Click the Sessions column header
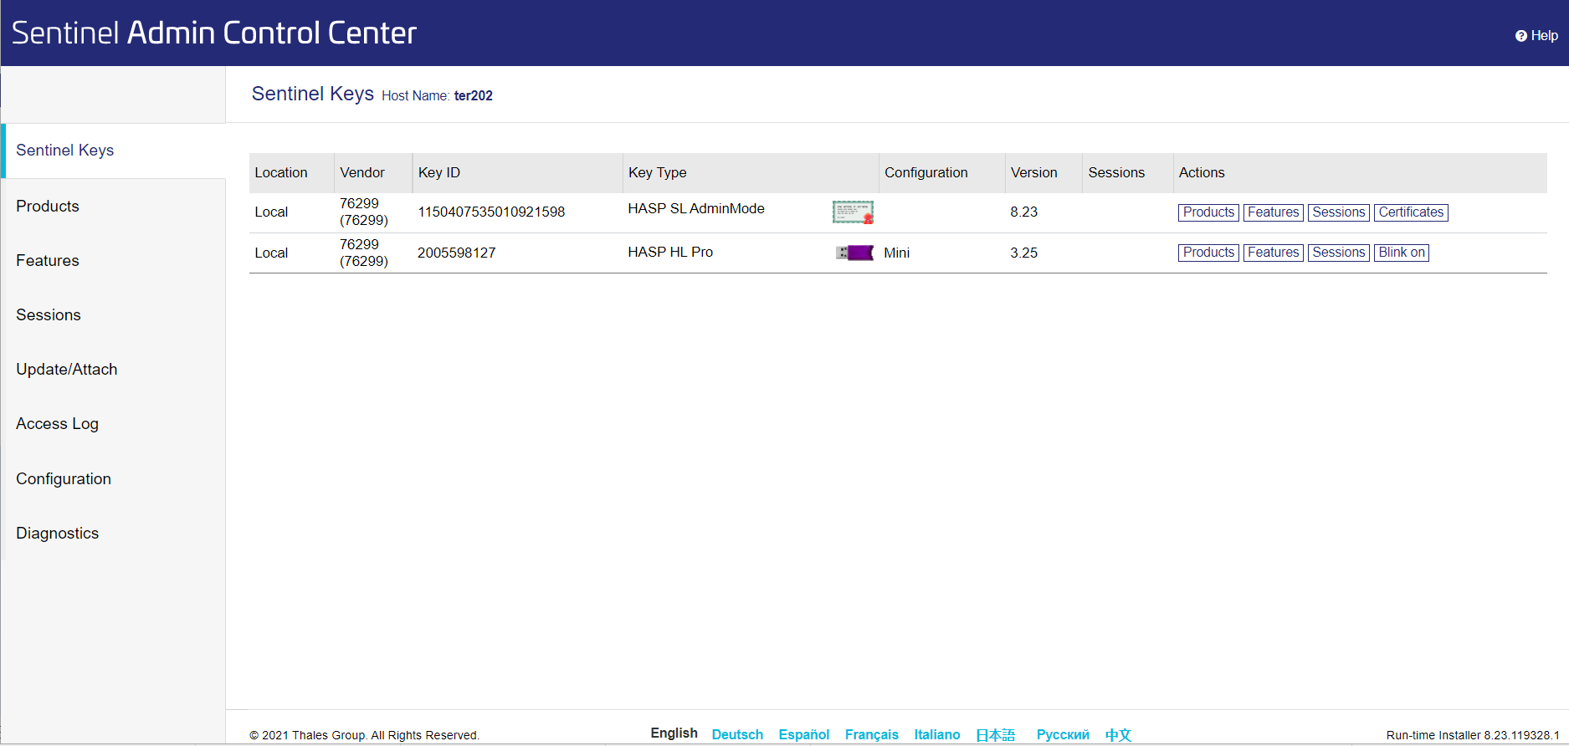 point(1116,173)
